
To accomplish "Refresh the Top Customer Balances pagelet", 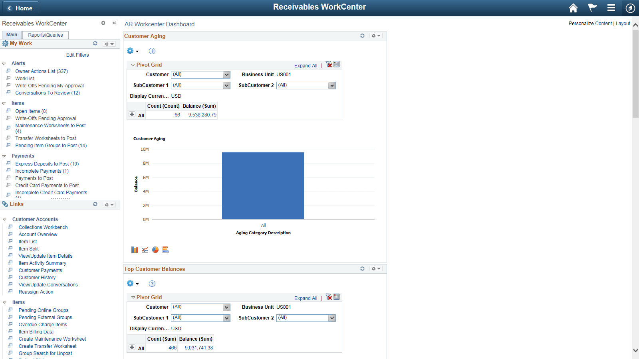I will [x=362, y=268].
